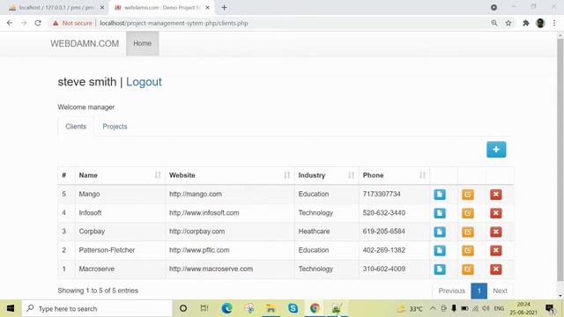
Task: Go to Previous page of entries
Action: (452, 291)
